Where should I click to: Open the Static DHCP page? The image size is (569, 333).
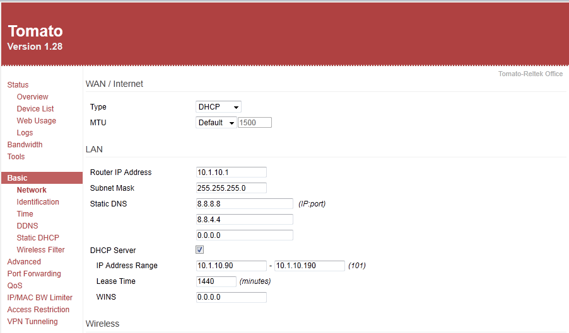(x=38, y=238)
